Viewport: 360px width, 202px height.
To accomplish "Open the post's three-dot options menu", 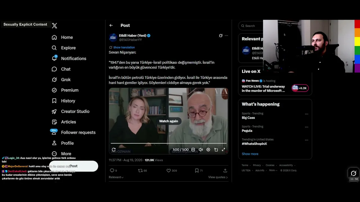I will click(226, 36).
